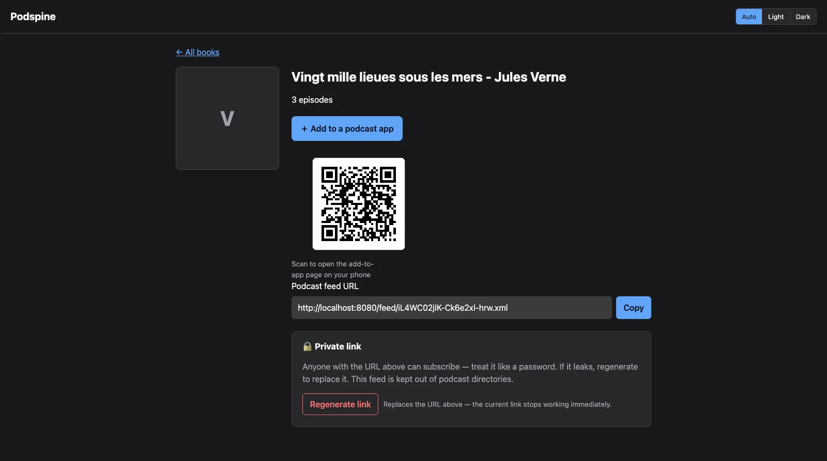Click Add to a podcast app button
This screenshot has width=827, height=461.
[x=347, y=129]
